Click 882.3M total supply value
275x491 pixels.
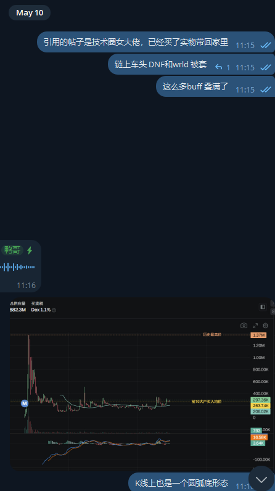coord(18,310)
